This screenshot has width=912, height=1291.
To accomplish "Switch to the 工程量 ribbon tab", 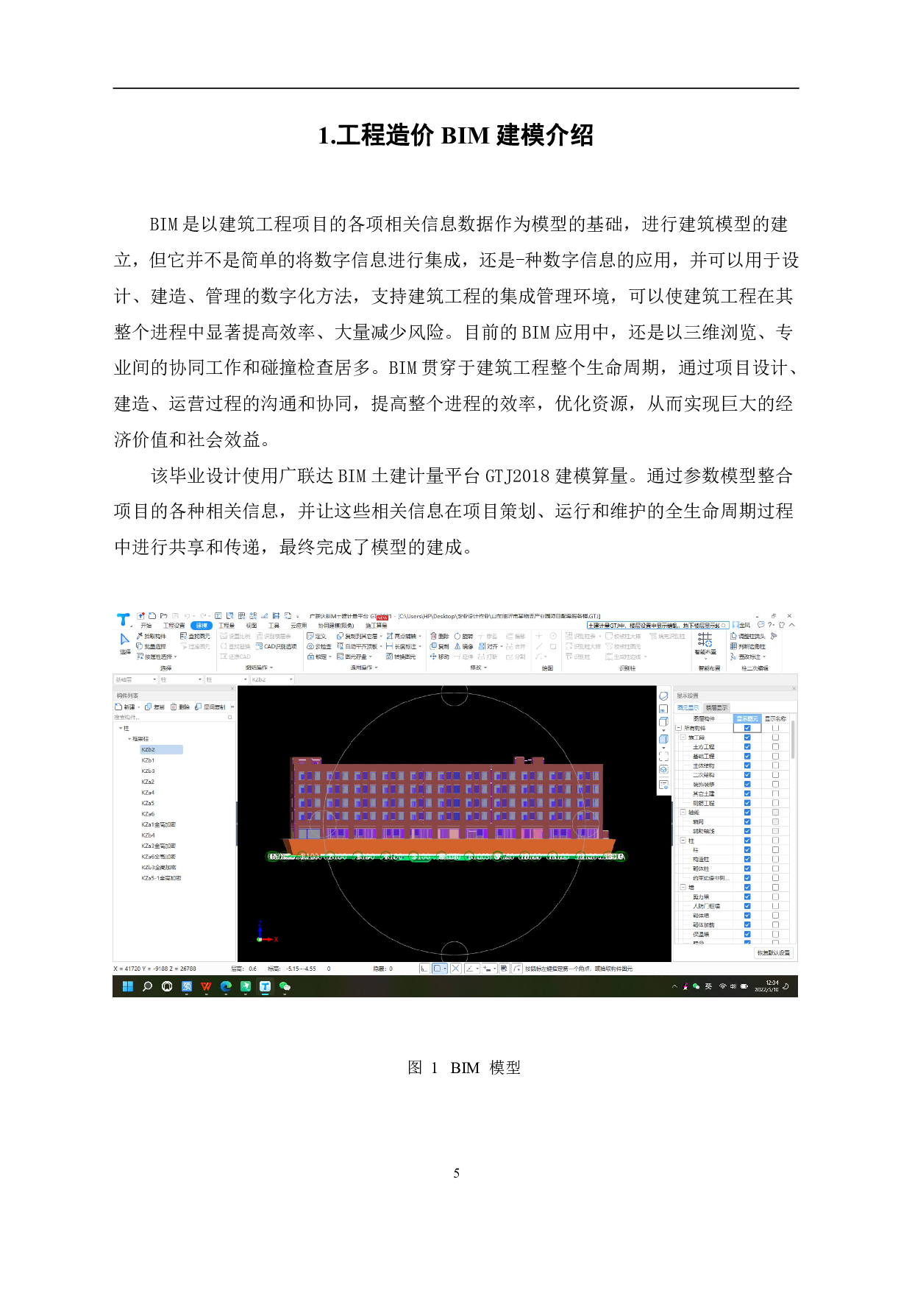I will [227, 626].
